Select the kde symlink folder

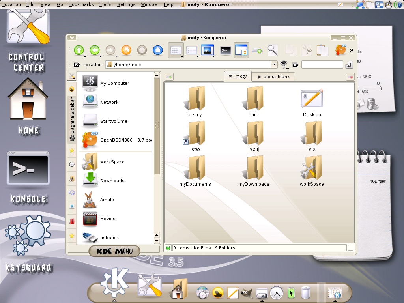tap(195, 136)
